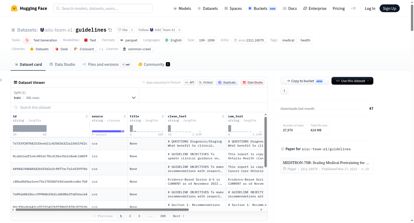Expand the Split train dropdown
The width and height of the screenshot is (414, 223).
coord(75,95)
